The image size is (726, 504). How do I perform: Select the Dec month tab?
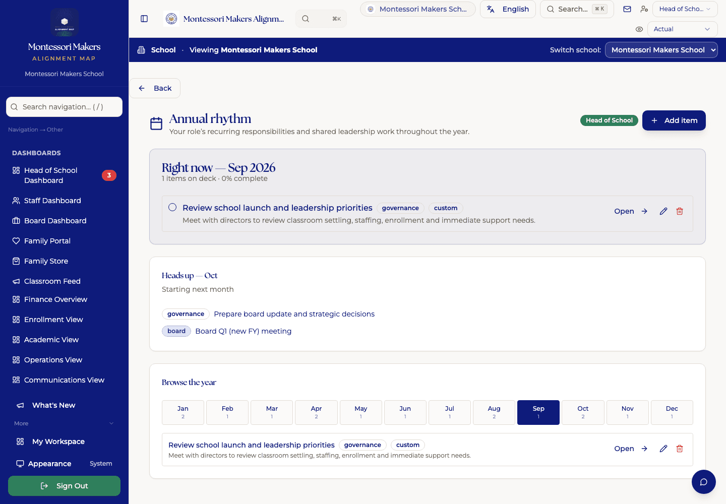click(x=672, y=412)
